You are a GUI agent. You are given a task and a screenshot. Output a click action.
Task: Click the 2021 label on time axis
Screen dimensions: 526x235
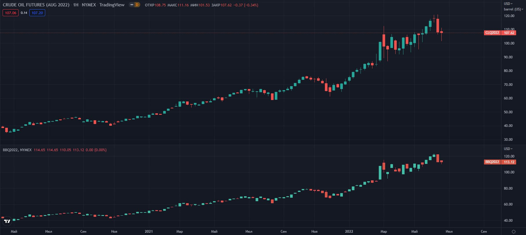[x=149, y=232]
